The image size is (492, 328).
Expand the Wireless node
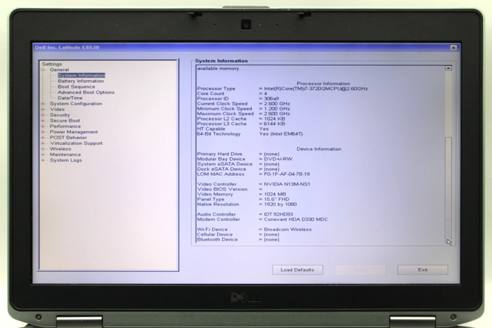pyautogui.click(x=43, y=149)
